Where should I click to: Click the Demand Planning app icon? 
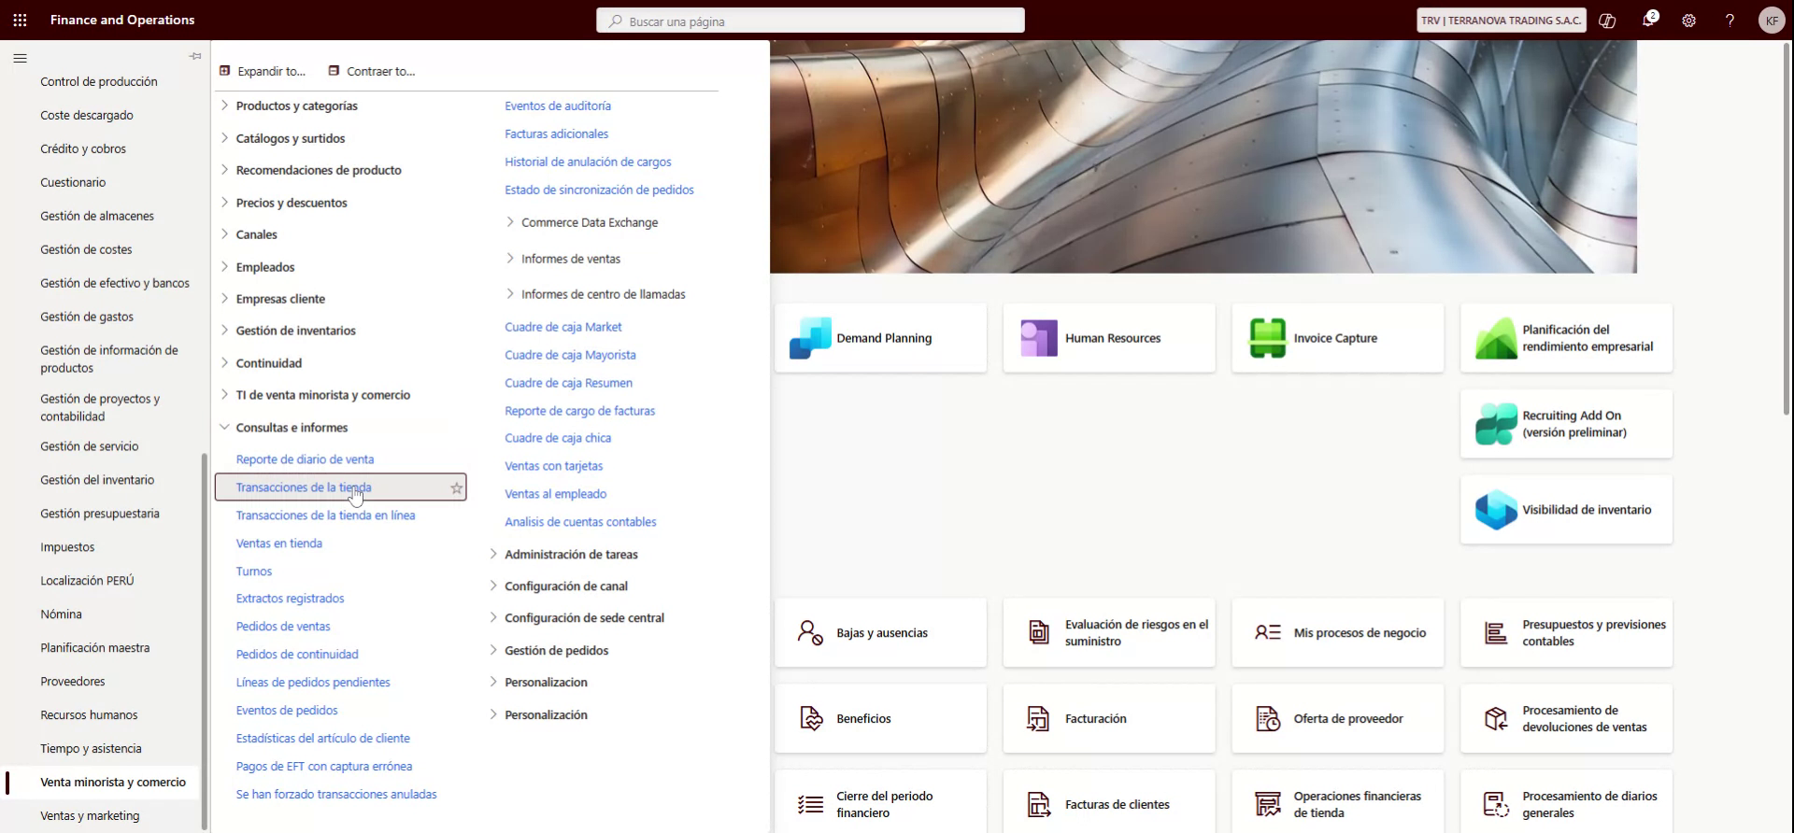click(810, 338)
